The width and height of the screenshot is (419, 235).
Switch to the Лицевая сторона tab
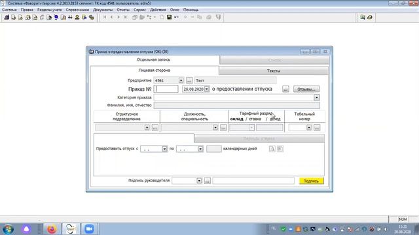point(155,70)
